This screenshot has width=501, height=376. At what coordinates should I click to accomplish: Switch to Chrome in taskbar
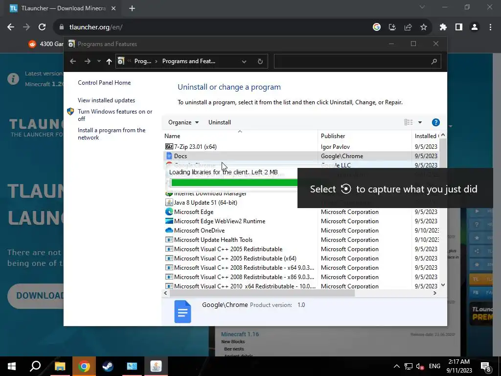point(84,366)
